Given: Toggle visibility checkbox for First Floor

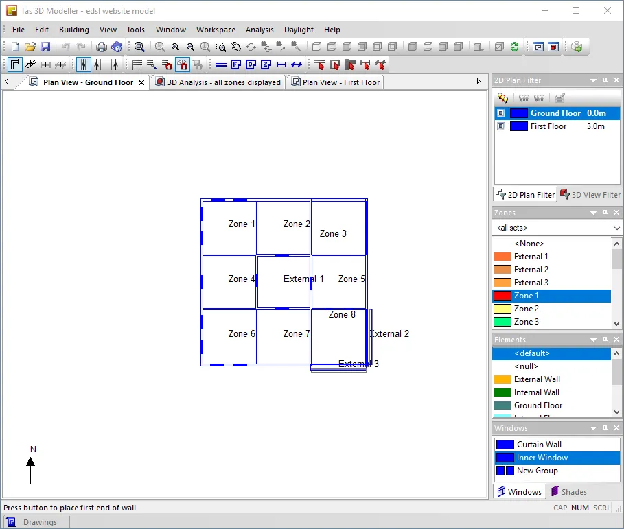Looking at the screenshot, I should pyautogui.click(x=500, y=126).
